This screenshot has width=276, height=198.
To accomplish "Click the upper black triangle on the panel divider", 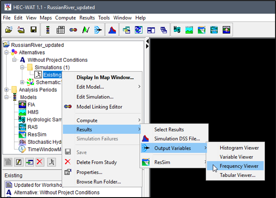I will point(147,41).
